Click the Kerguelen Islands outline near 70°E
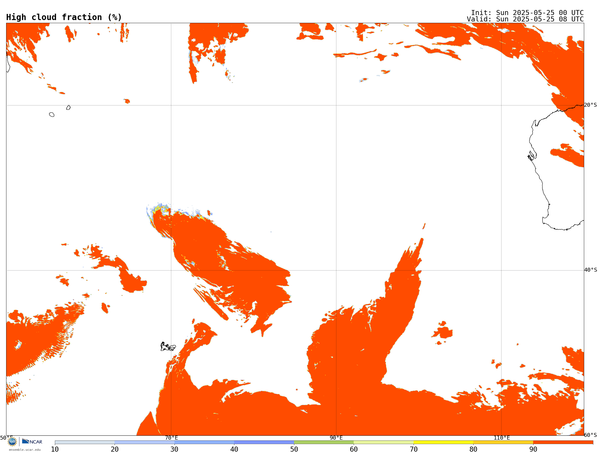602x453 pixels. pos(168,347)
